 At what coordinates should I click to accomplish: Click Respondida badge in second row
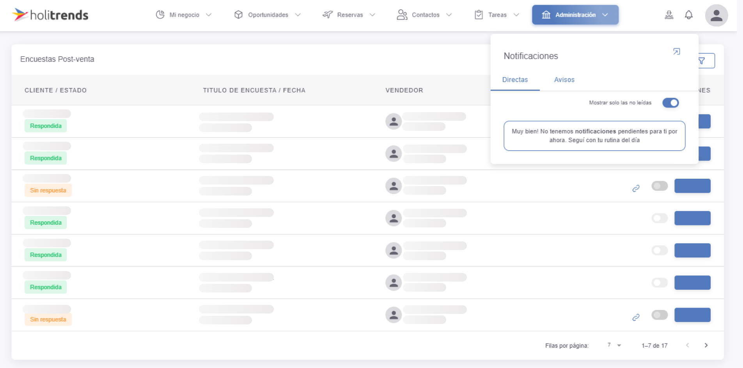(46, 158)
